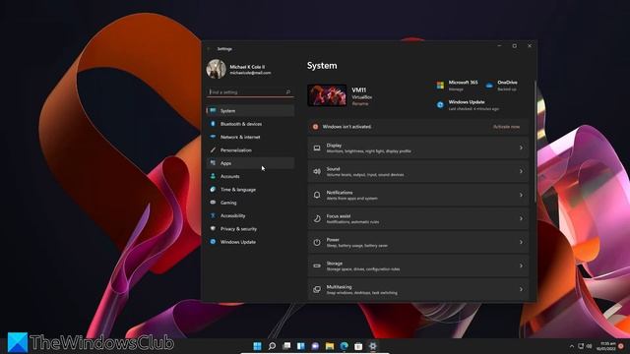Select Windows Update in the sidebar
Image resolution: width=630 pixels, height=354 pixels.
tap(250, 242)
